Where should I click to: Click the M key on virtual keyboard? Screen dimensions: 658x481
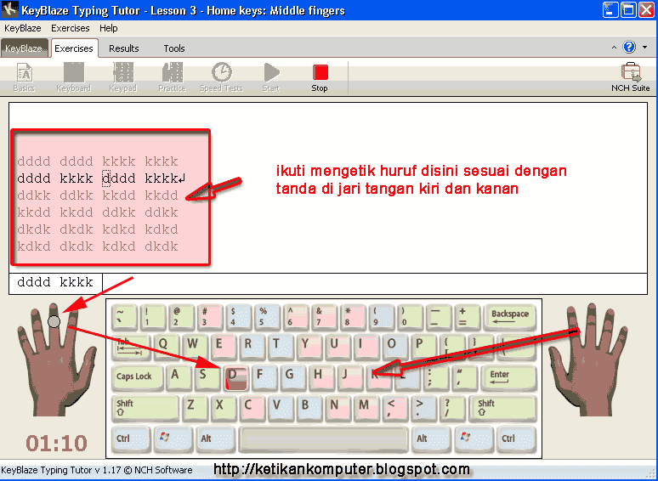click(366, 408)
